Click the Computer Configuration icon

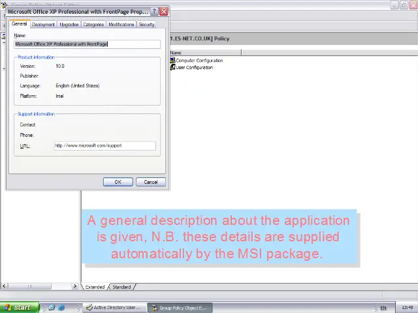172,61
